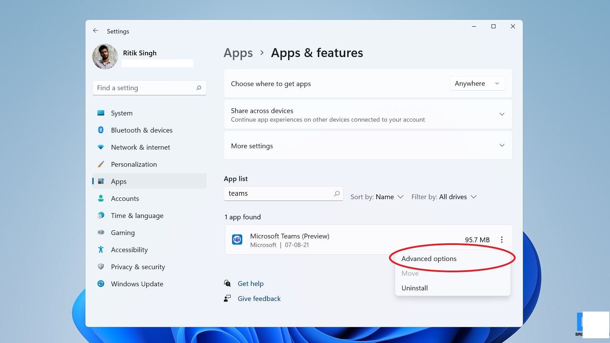Open Privacy & security settings
The image size is (610, 343).
coord(149,267)
